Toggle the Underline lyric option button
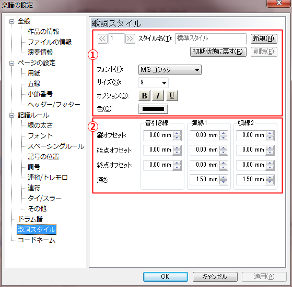 (x=172, y=96)
